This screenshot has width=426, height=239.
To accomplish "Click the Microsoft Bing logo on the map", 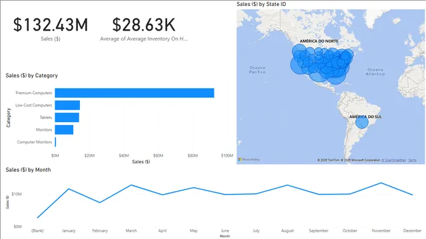I will click(x=249, y=159).
